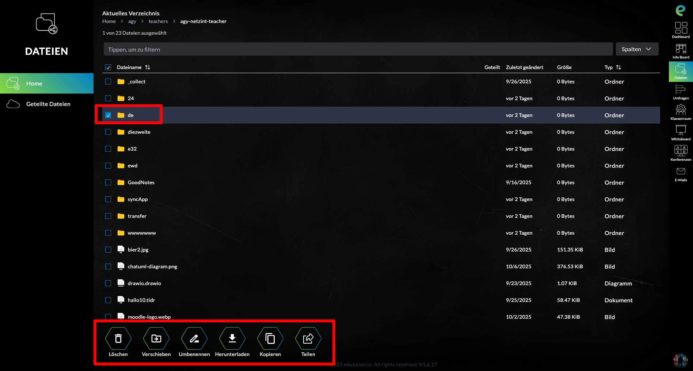Focus the 'Tippen, um zu filtern' field
The height and width of the screenshot is (371, 693).
(358, 49)
